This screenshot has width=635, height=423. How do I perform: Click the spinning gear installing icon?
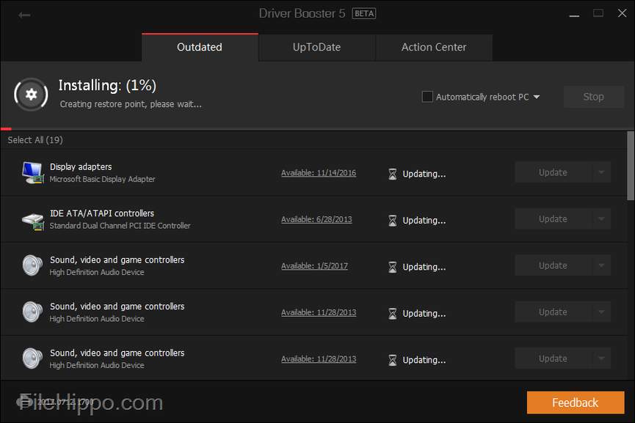pos(31,95)
